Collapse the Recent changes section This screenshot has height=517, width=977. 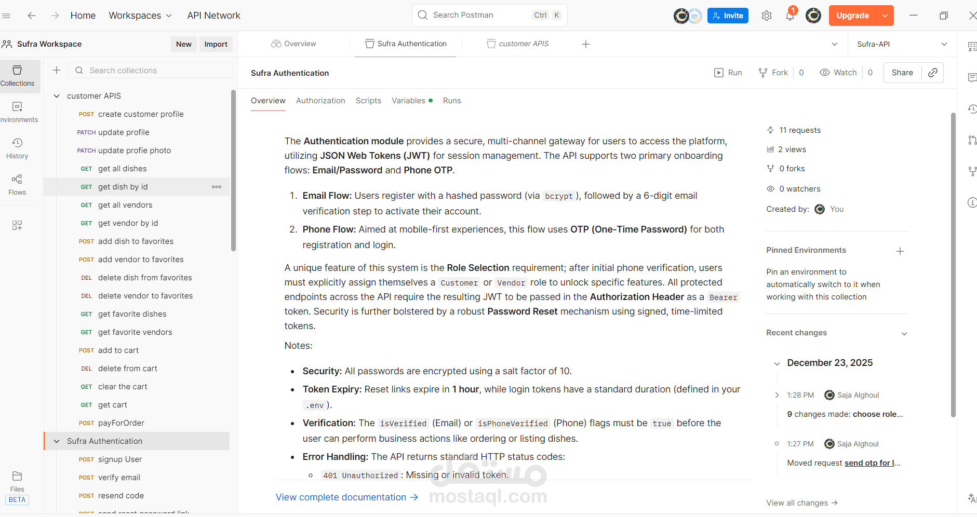[904, 334]
